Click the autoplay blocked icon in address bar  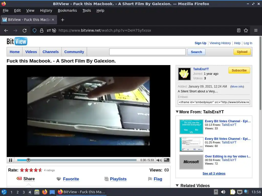click(x=54, y=31)
